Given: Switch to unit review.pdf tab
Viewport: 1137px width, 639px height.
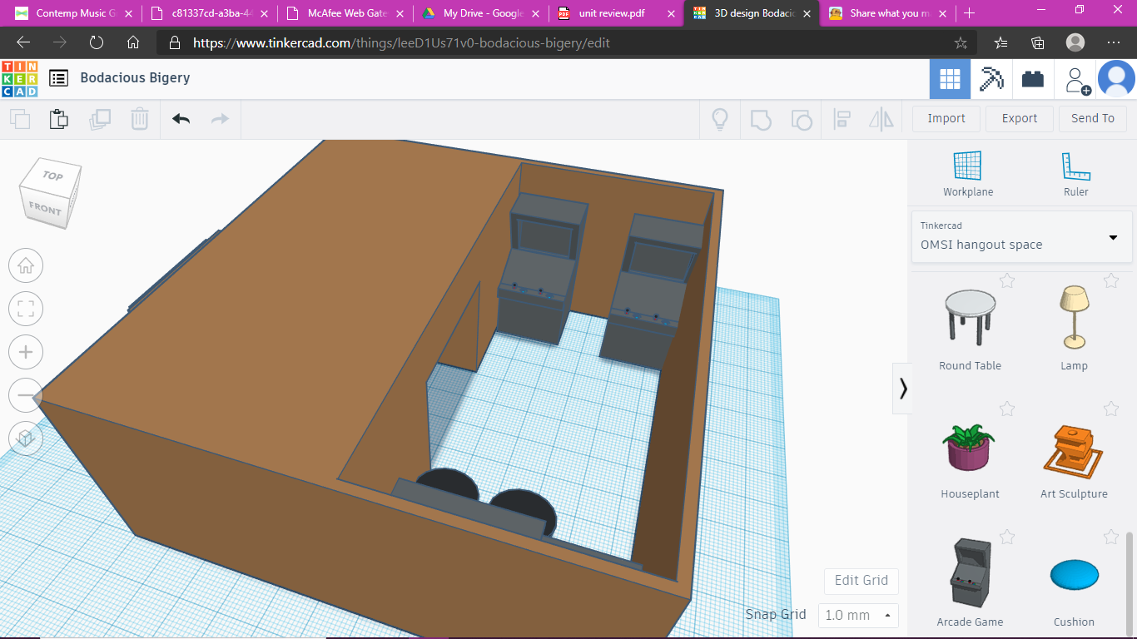Looking at the screenshot, I should (616, 13).
